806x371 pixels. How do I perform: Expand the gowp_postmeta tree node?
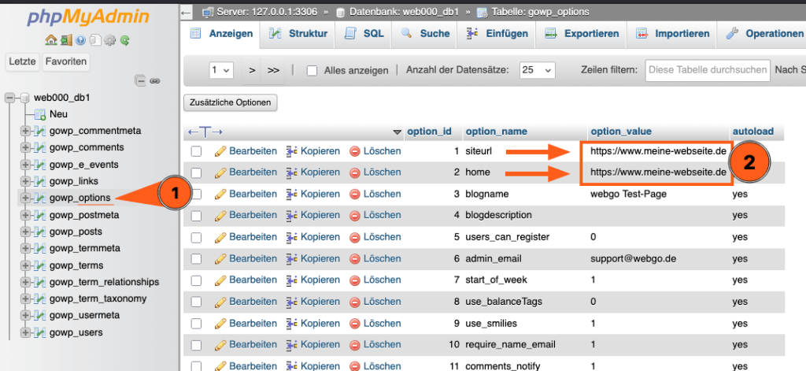25,215
